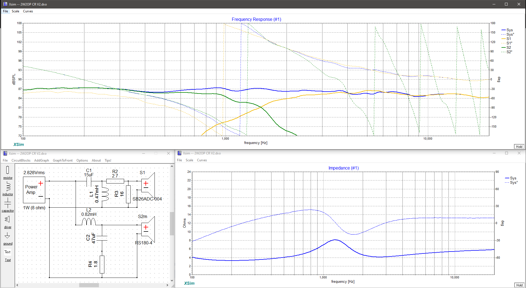Screen dimensions: 526x288
Task: Click Frequency Response (#1) graph title
Action: click(x=256, y=19)
